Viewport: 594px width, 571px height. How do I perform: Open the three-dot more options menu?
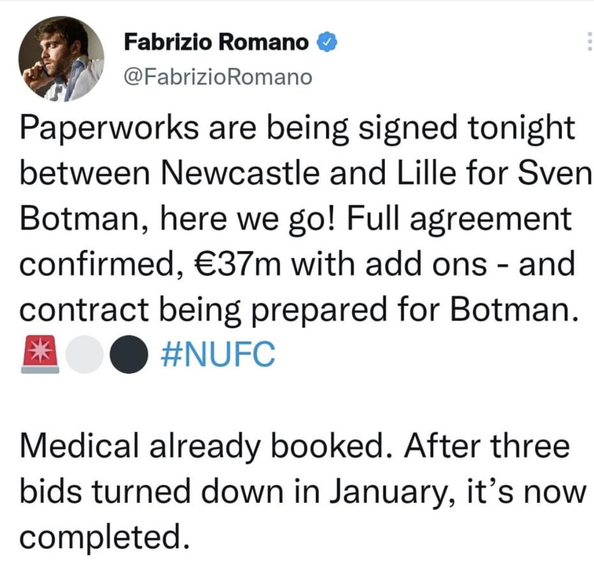(x=589, y=42)
